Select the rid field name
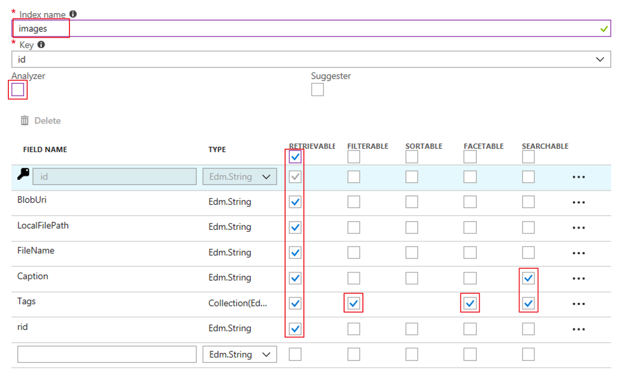 click(x=22, y=327)
